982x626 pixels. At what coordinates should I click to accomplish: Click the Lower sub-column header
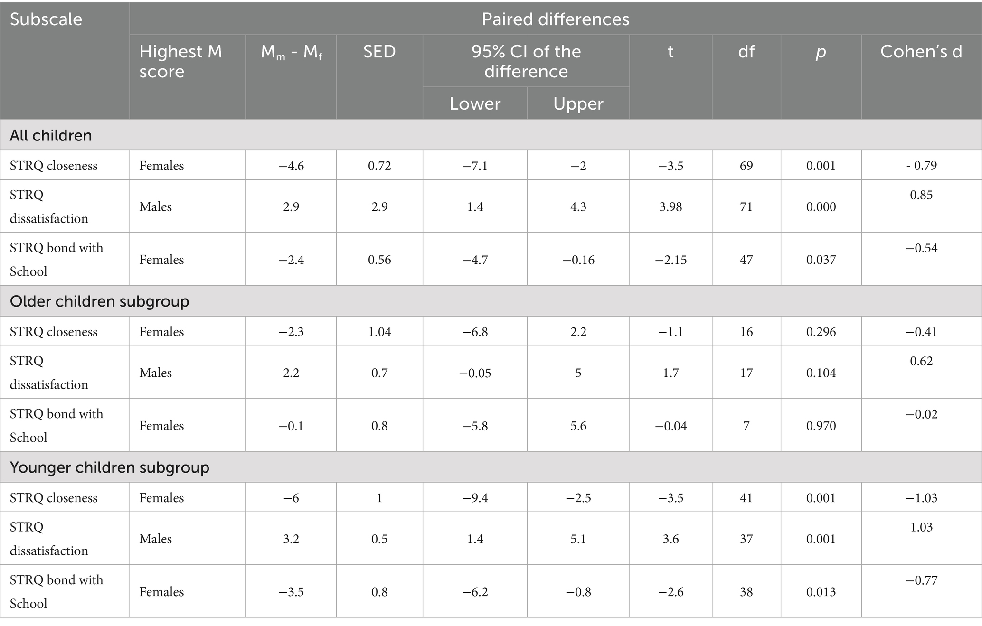tap(475, 104)
